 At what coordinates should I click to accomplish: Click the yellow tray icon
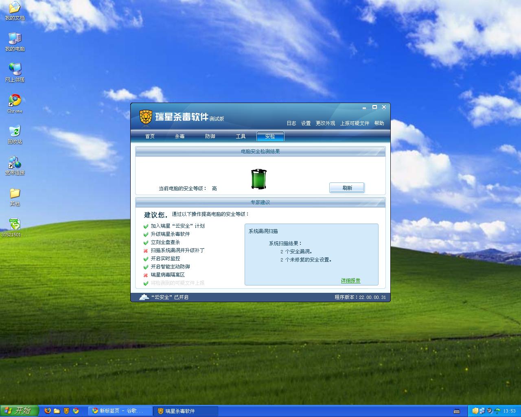click(x=475, y=411)
